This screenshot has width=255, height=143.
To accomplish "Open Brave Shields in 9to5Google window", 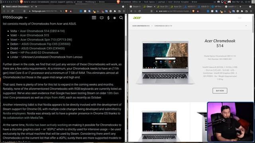I will pyautogui.click(x=66, y=11).
